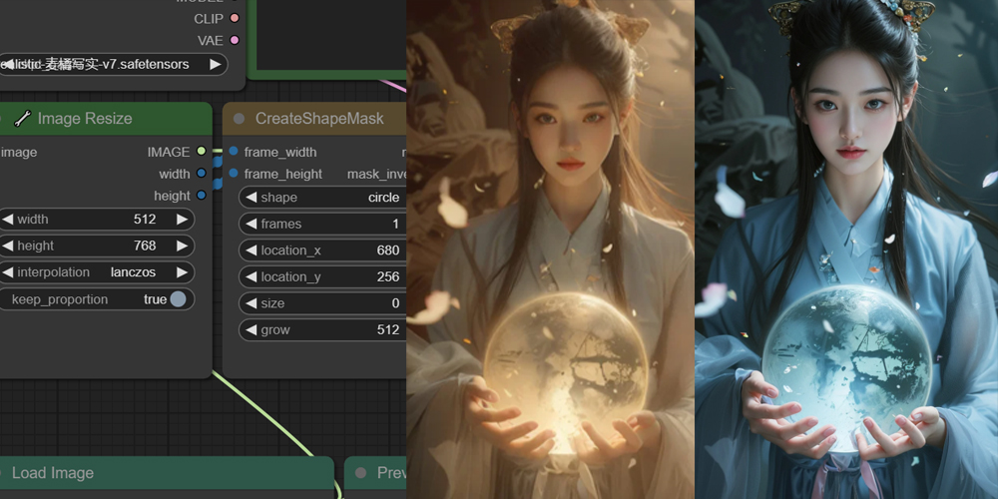The height and width of the screenshot is (499, 998).
Task: Click the location_y value 256
Action: pos(387,276)
